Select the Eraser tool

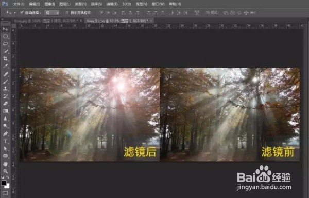click(x=5, y=104)
